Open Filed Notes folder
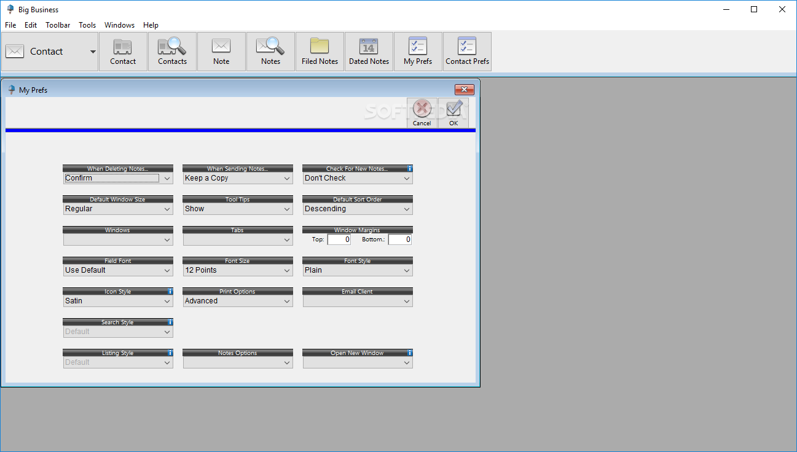The width and height of the screenshot is (797, 452). pos(320,52)
